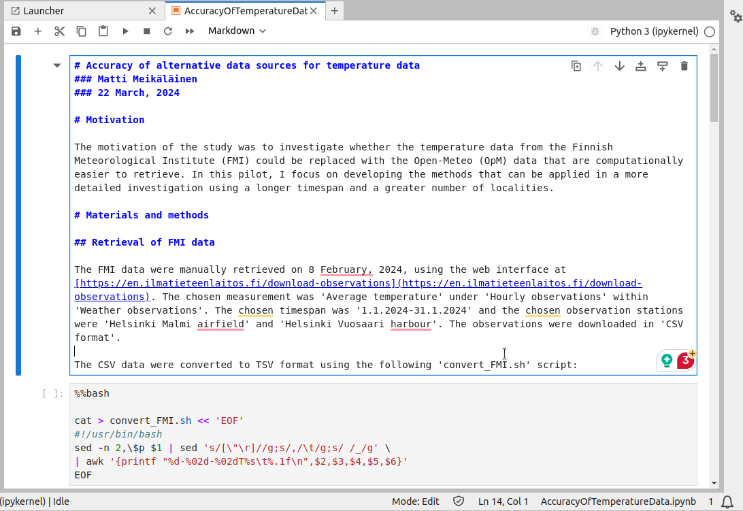Open a new launcher tab with plus
The width and height of the screenshot is (743, 511).
point(335,11)
